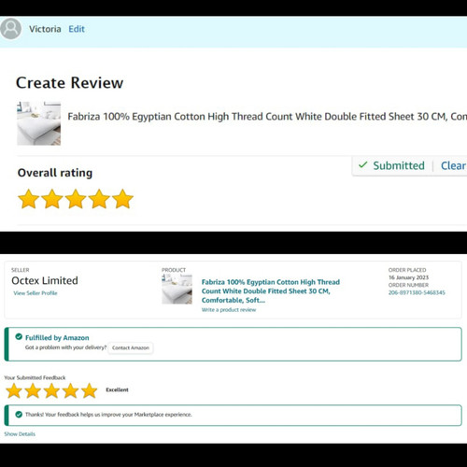The image size is (467, 467).
Task: Click the first star of Overall rating
Action: tap(29, 199)
